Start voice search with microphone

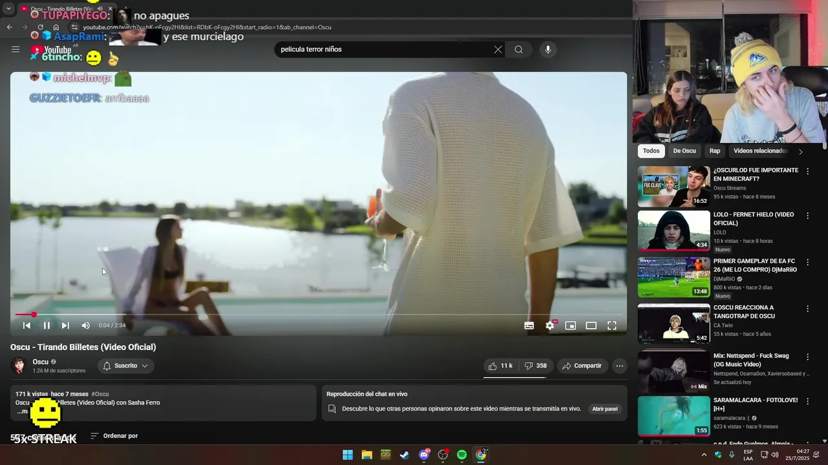pos(548,50)
